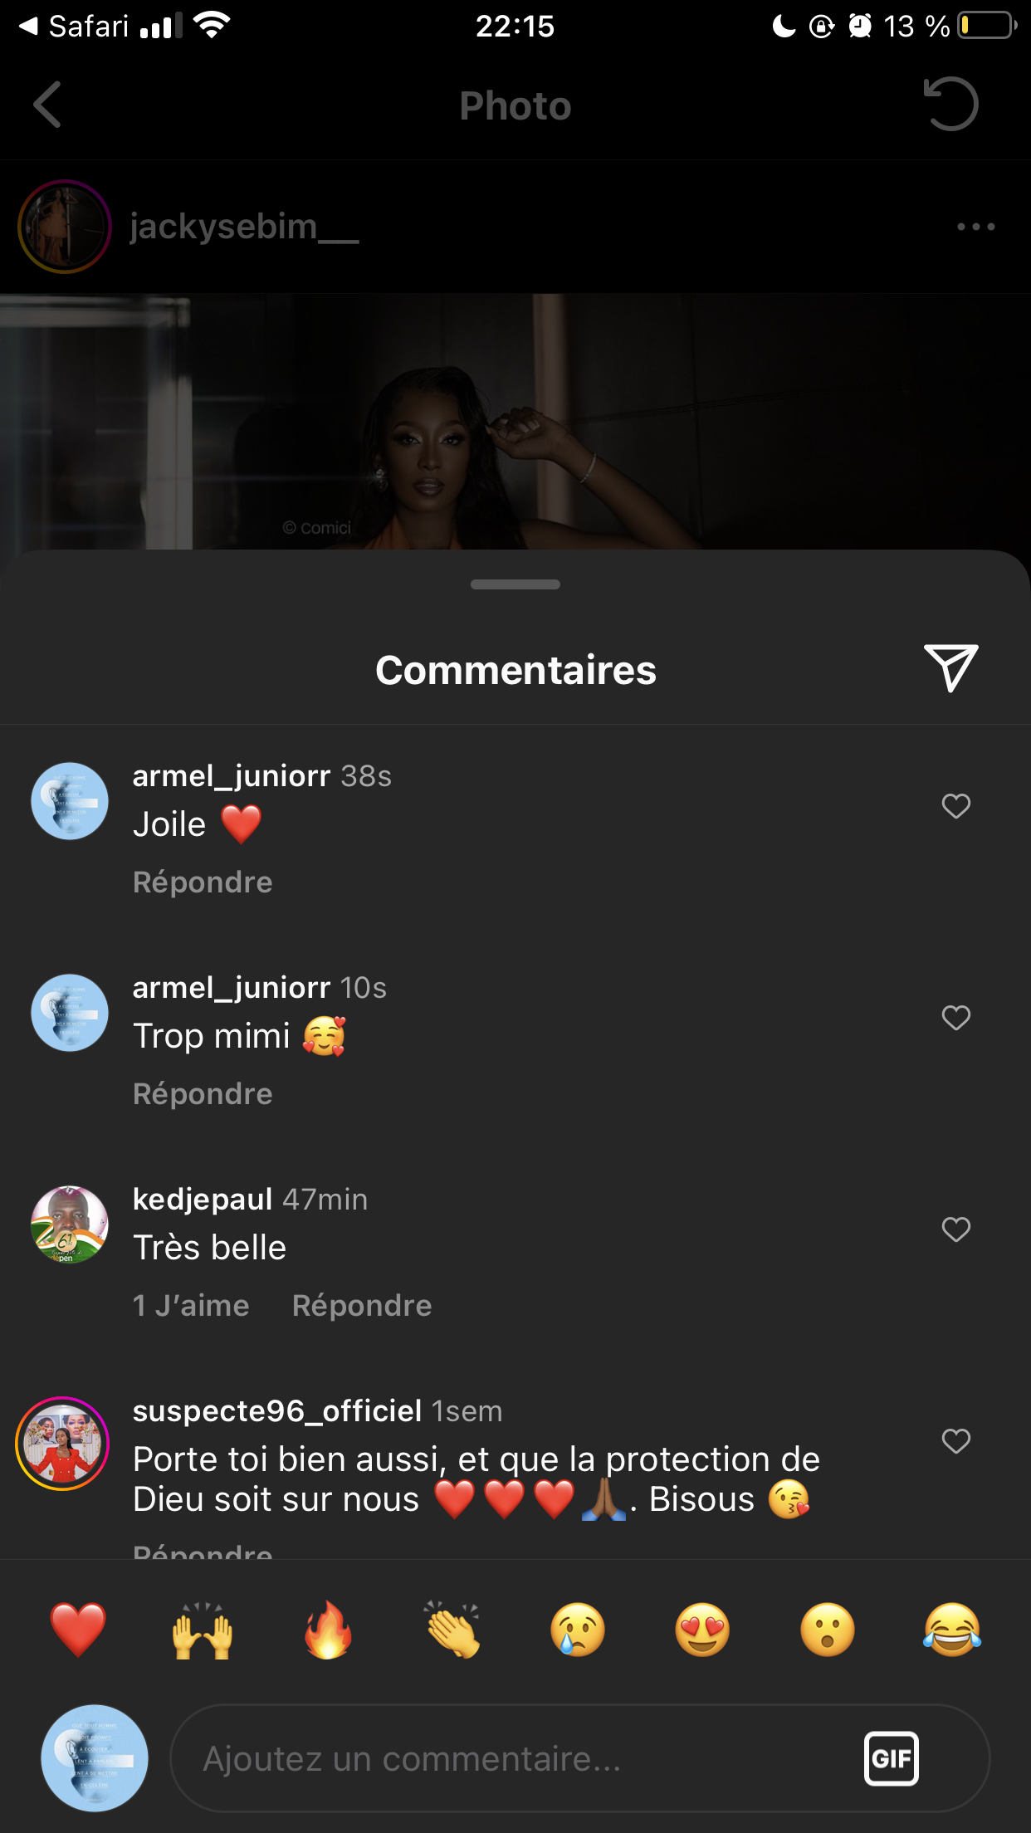Like the "Joile" comment
The height and width of the screenshot is (1833, 1031).
point(955,806)
